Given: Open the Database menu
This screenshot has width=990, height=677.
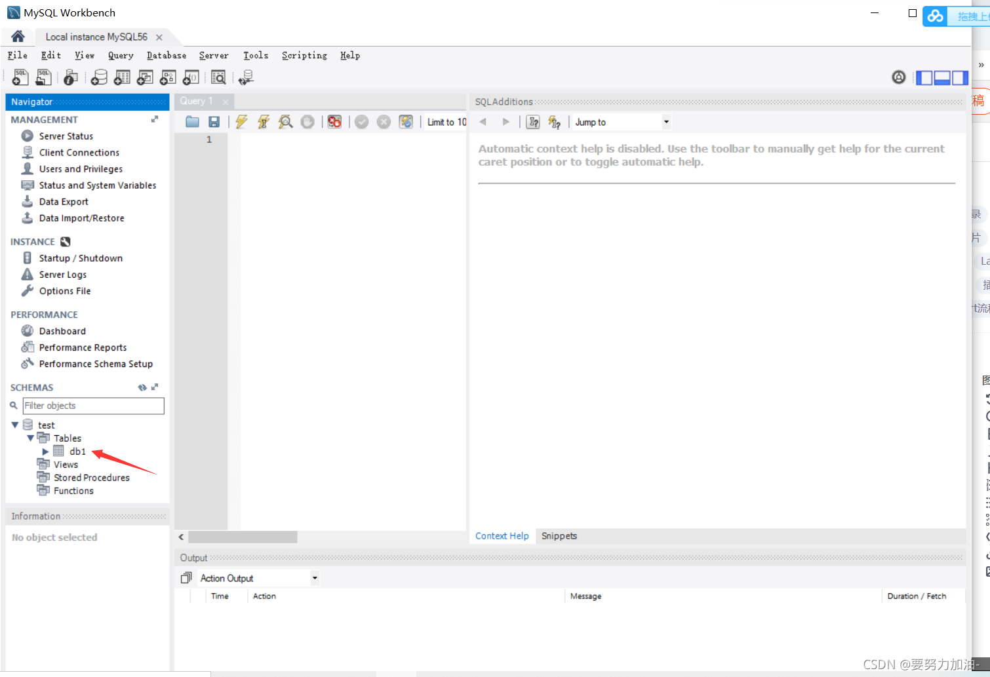Looking at the screenshot, I should coord(167,56).
